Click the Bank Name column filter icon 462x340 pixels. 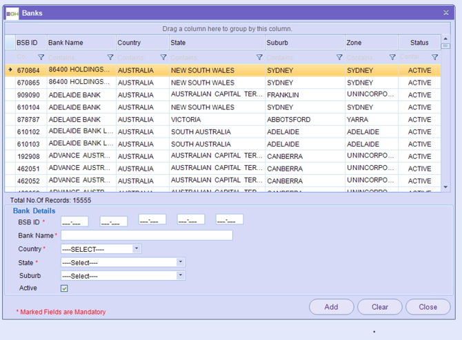110,57
